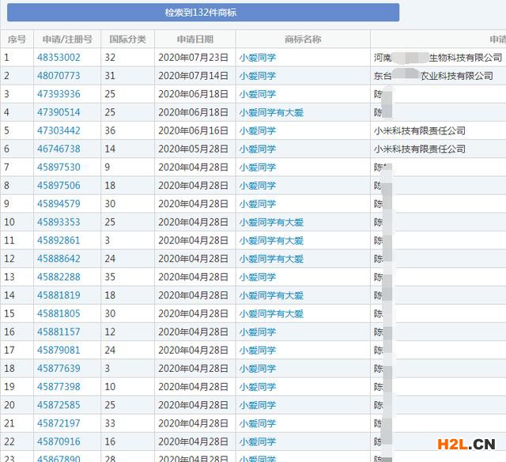506x462 pixels.
Task: Select class 12 in row 16
Action: [110, 332]
